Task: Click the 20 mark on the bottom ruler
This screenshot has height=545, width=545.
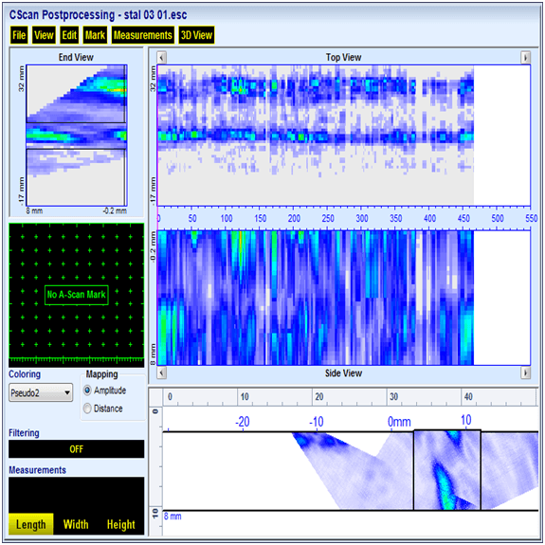Action: (319, 396)
